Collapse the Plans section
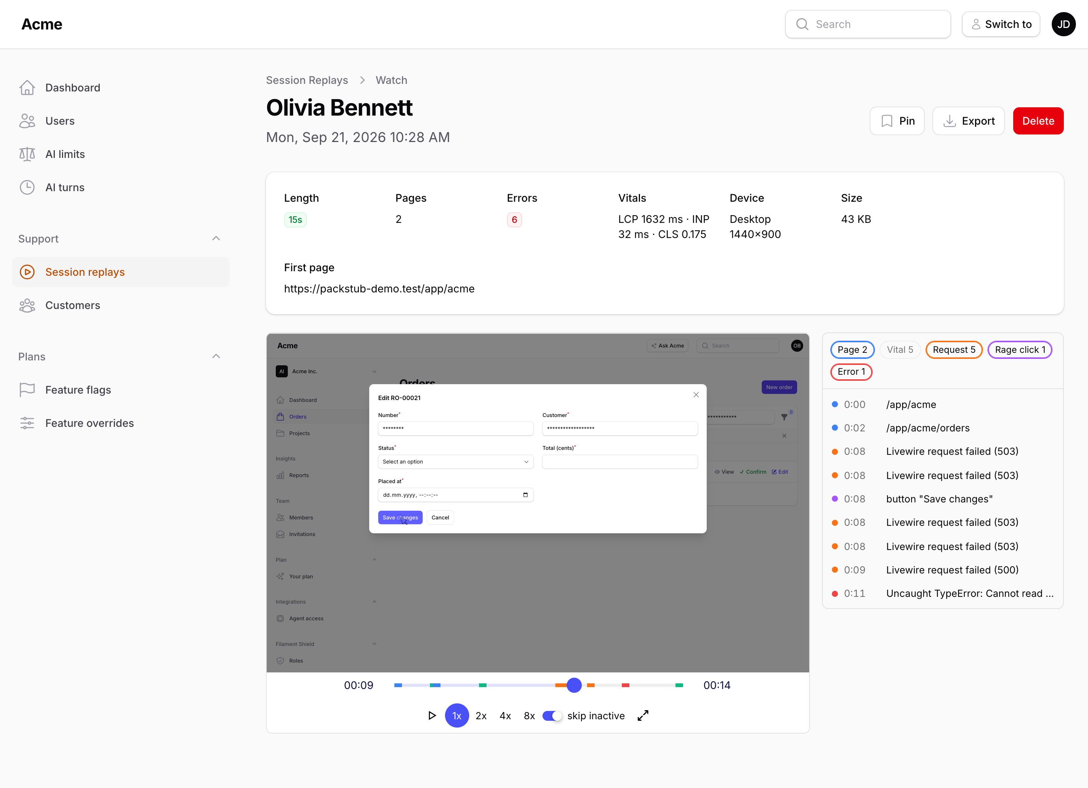 [216, 356]
